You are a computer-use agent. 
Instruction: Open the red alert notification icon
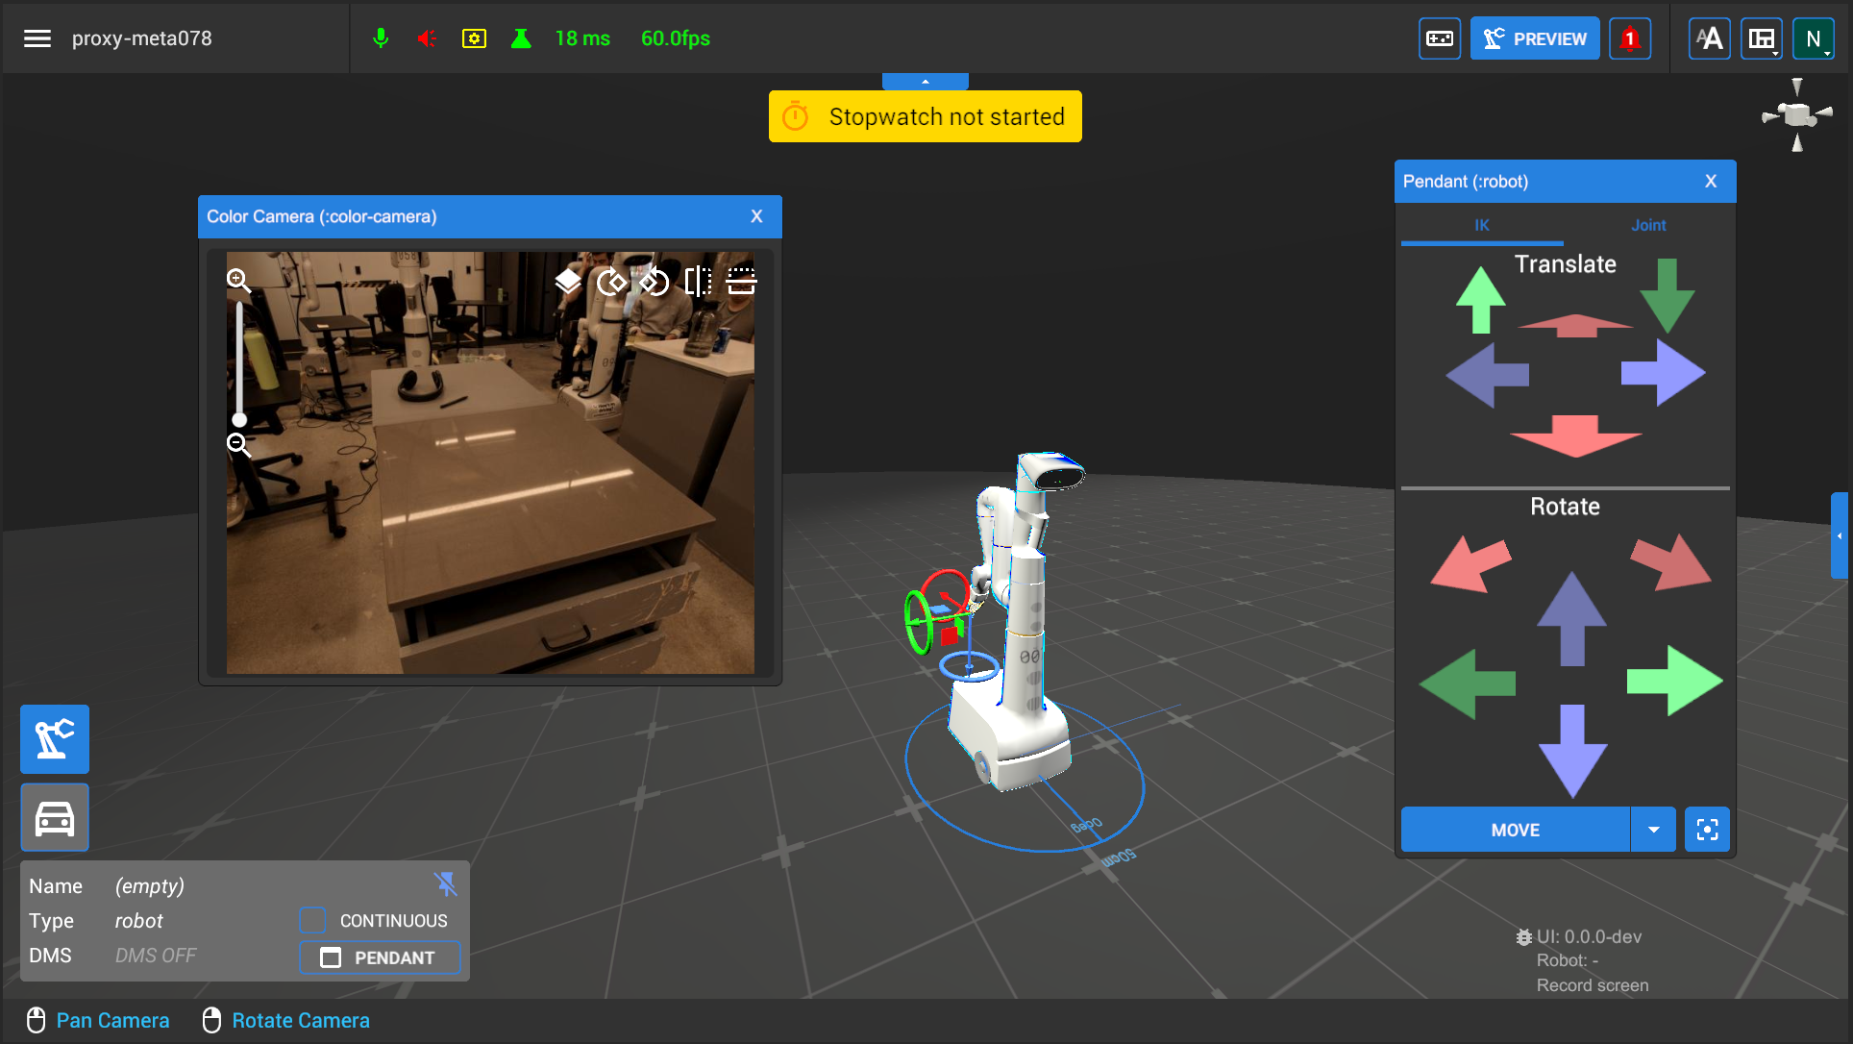1630,38
